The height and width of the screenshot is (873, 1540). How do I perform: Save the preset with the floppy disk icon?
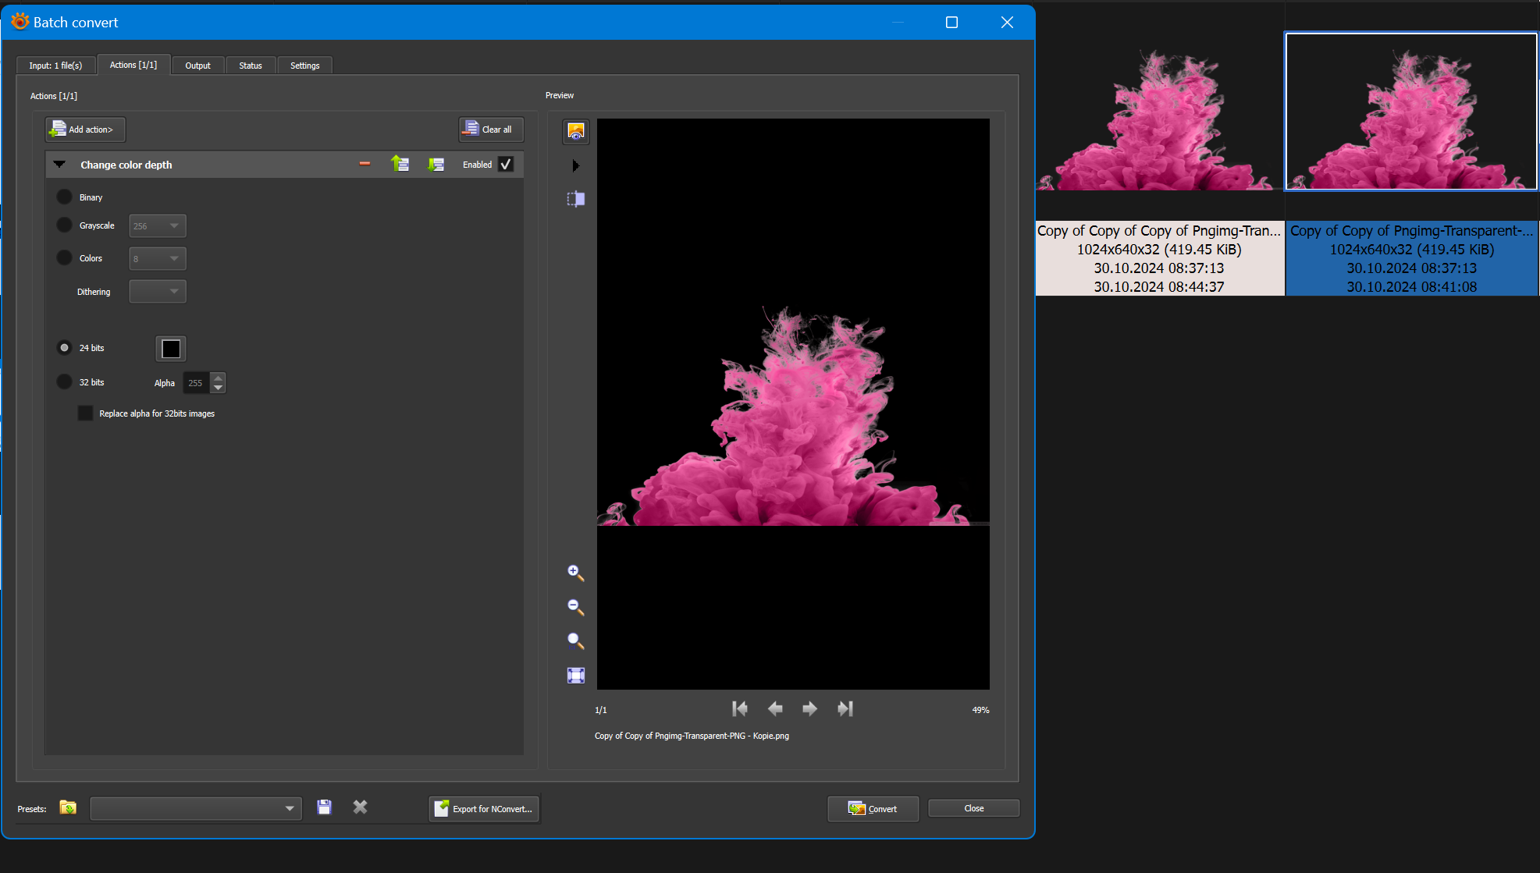[x=324, y=807]
